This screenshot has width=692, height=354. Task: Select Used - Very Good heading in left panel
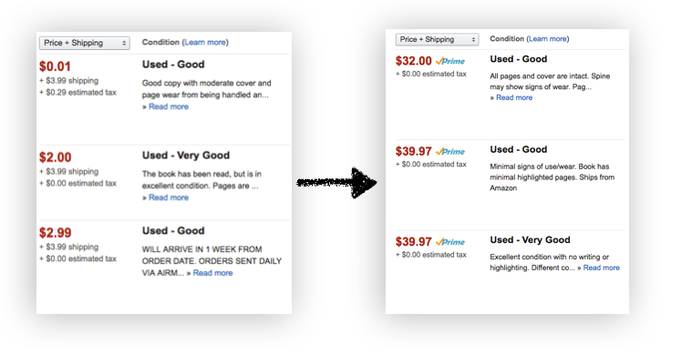186,156
